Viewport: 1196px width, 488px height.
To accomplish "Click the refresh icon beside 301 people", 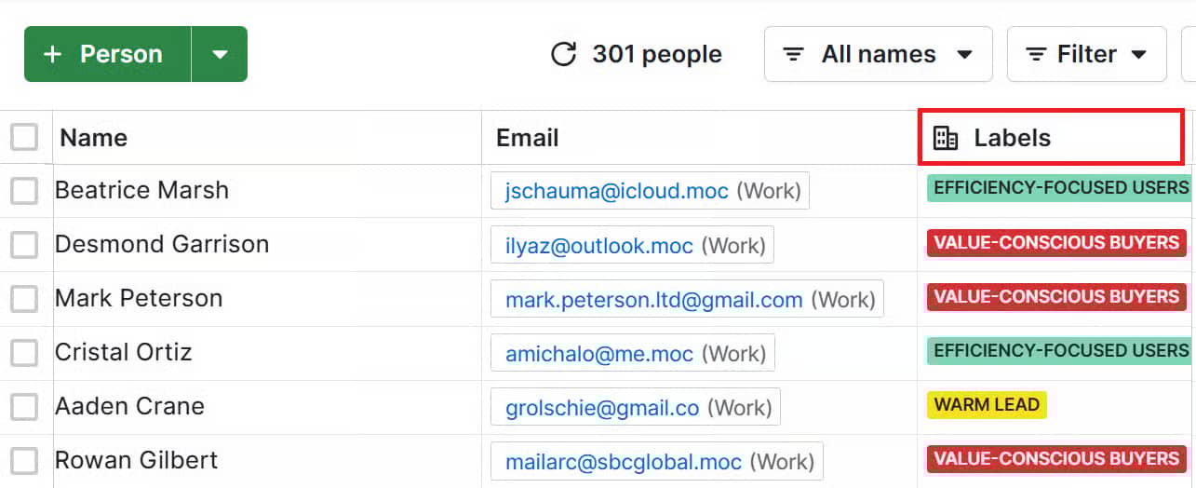I will (564, 54).
